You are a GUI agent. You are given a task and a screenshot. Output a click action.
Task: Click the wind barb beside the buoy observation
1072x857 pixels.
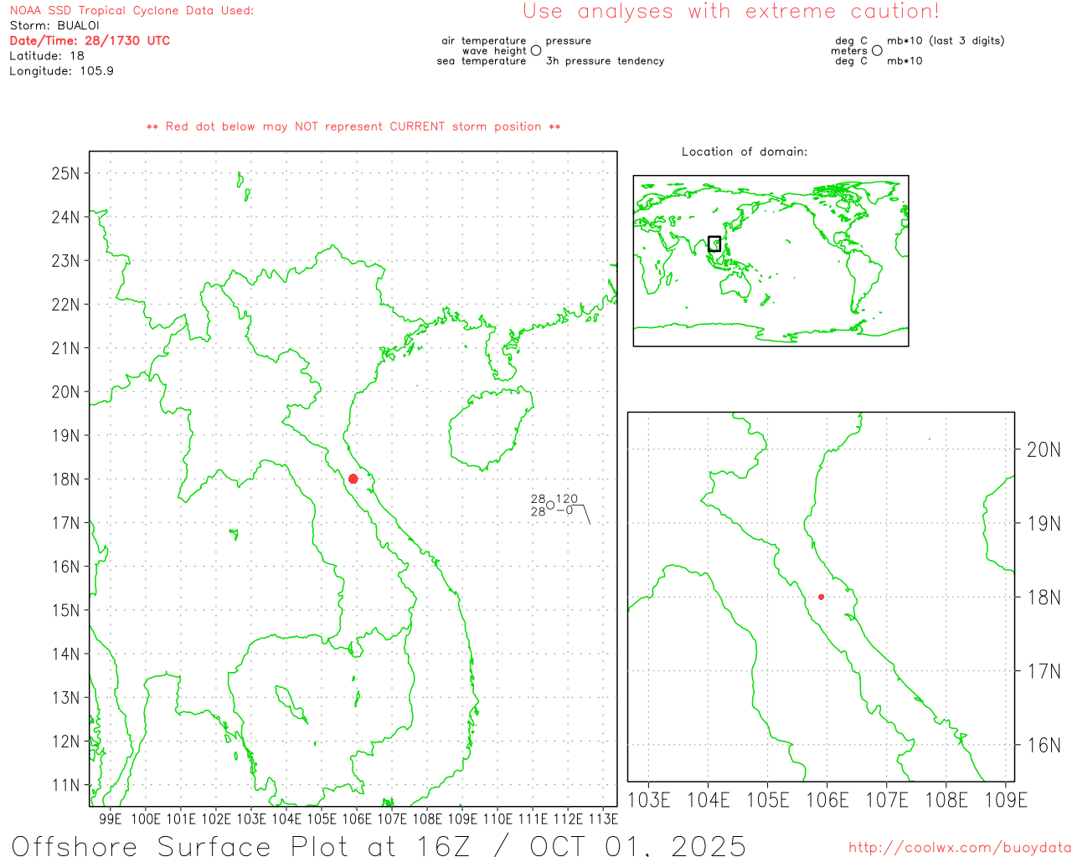[x=584, y=512]
